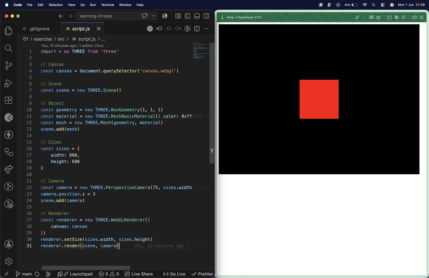The width and height of the screenshot is (429, 278).
Task: Toggle the open-circle icon between change arrows
Action: click(169, 29)
